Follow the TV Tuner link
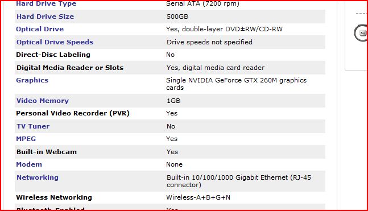This screenshot has height=211, width=368. tap(33, 126)
